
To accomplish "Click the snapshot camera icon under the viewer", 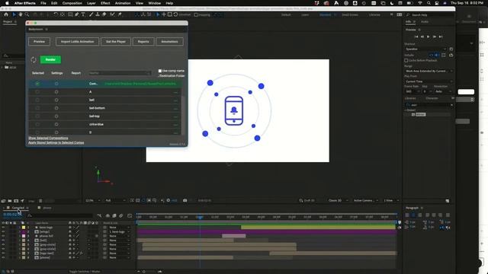I will [x=185, y=200].
